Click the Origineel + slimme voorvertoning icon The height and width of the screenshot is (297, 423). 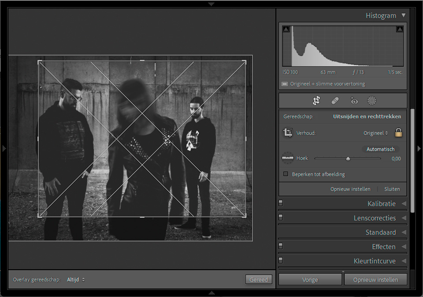(x=285, y=84)
